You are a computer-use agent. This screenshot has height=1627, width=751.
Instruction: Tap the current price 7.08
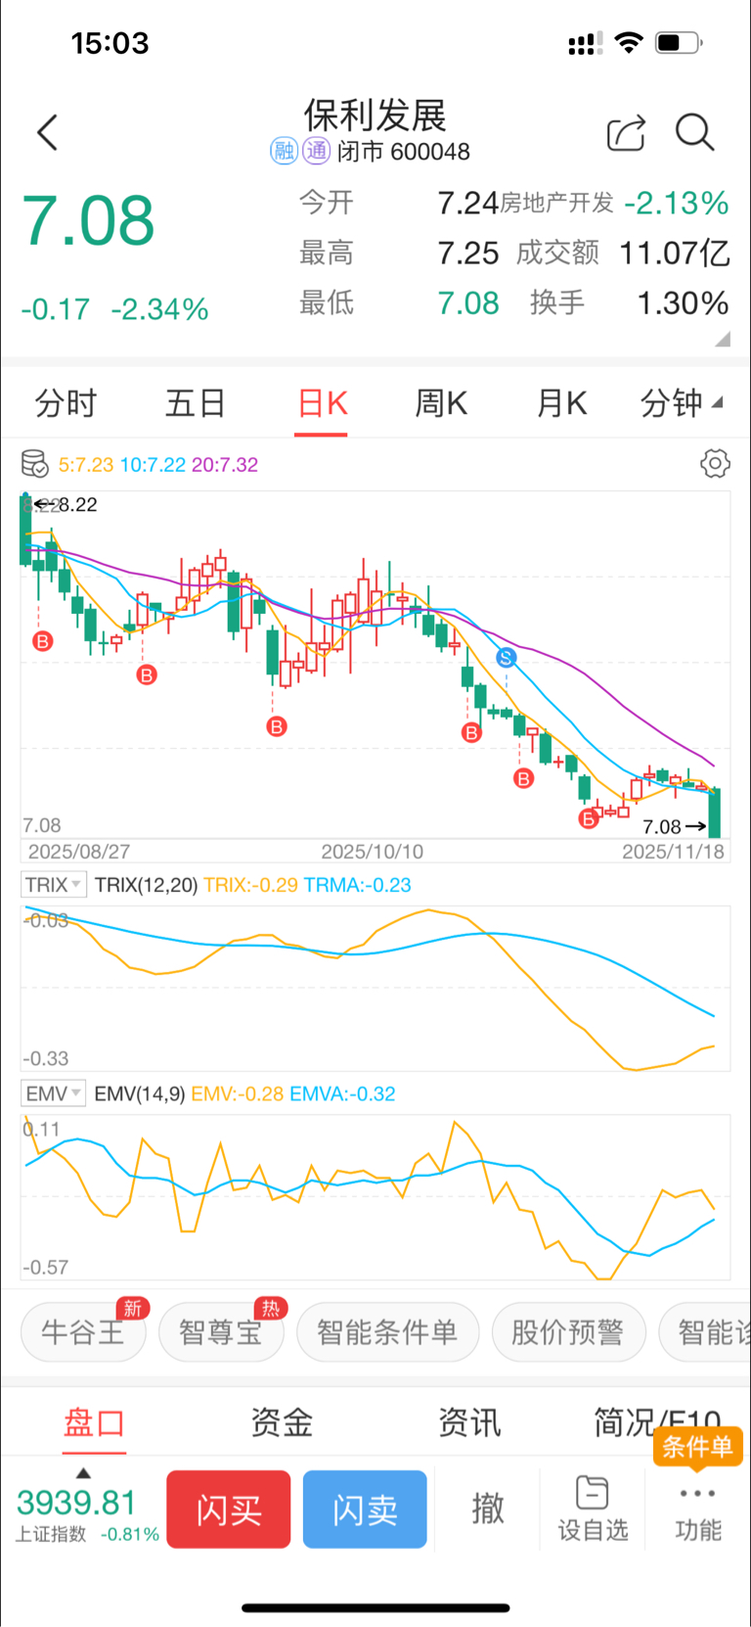pos(88,220)
